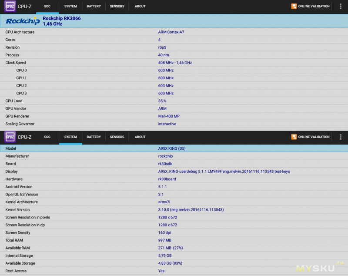The height and width of the screenshot is (276, 348).
Task: Switch to SYSTEM tab in upper bar
Action: tap(70, 6)
